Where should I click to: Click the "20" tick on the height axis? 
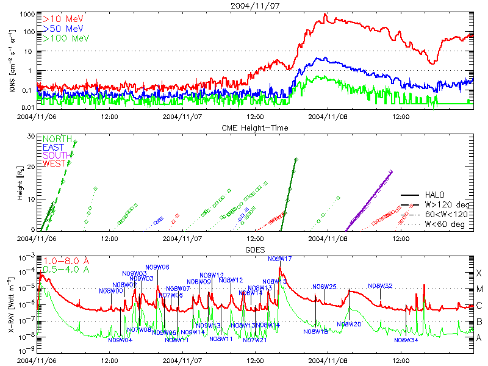(x=31, y=167)
